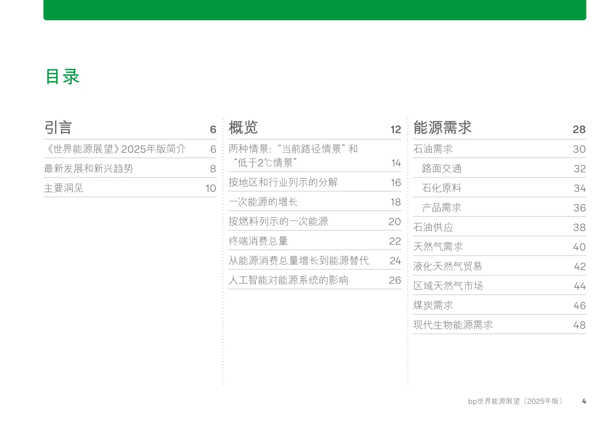608x428 pixels.
Task: Select the 现代生物能源需求 entry
Action: pyautogui.click(x=453, y=325)
